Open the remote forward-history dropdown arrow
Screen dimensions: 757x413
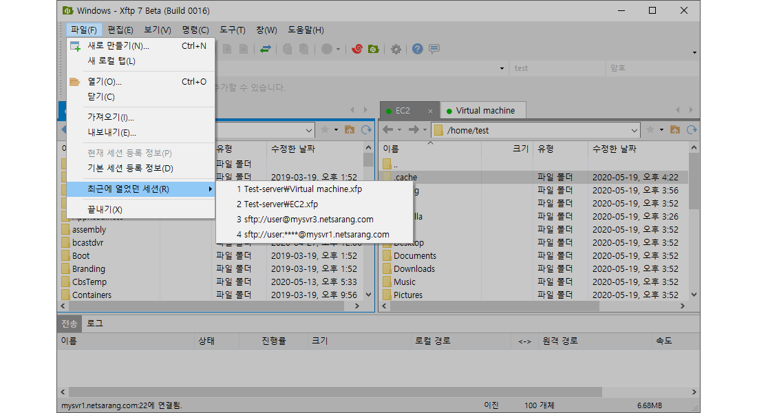(425, 130)
